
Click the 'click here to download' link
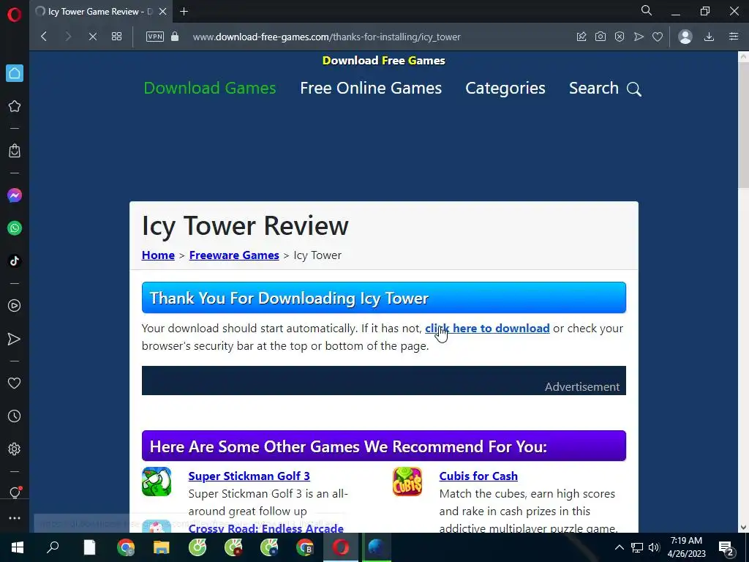(x=487, y=329)
